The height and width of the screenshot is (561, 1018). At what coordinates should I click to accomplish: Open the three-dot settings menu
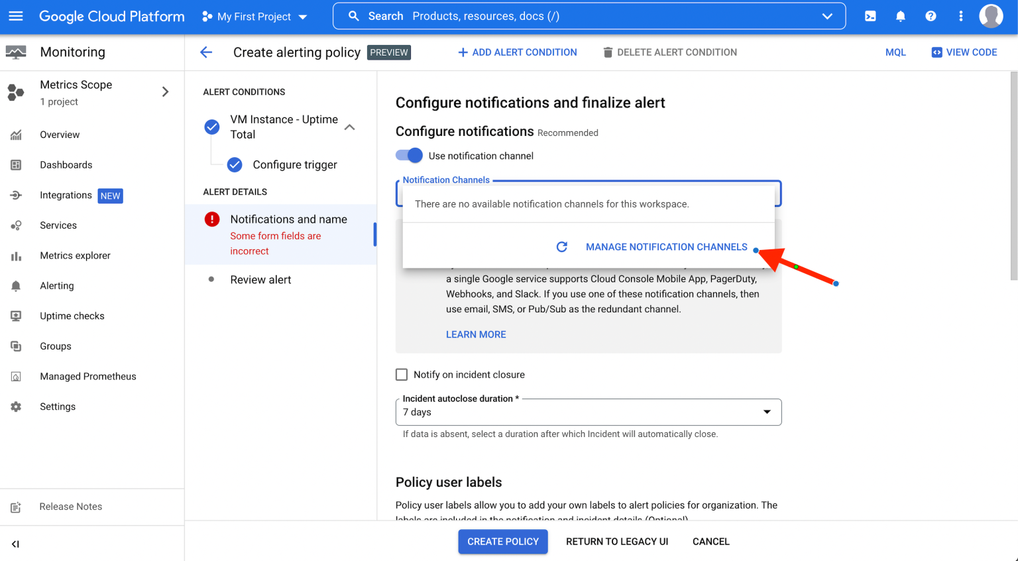pyautogui.click(x=961, y=16)
